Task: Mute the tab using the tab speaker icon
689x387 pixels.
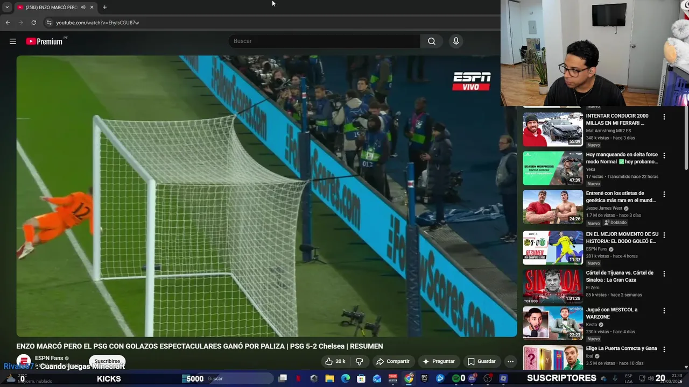Action: pos(83,7)
